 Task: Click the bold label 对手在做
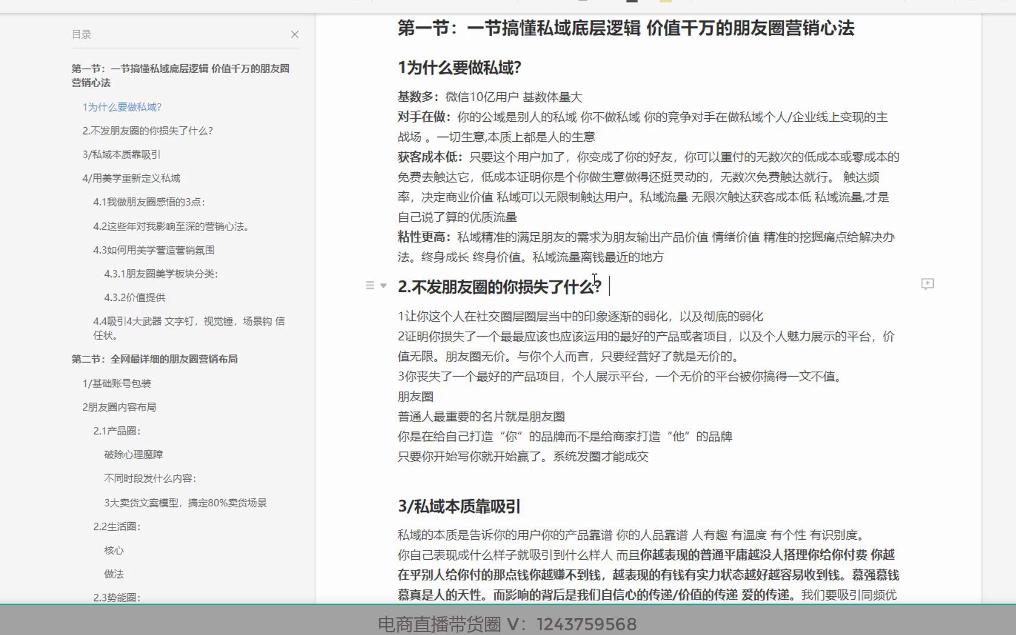[x=423, y=117]
